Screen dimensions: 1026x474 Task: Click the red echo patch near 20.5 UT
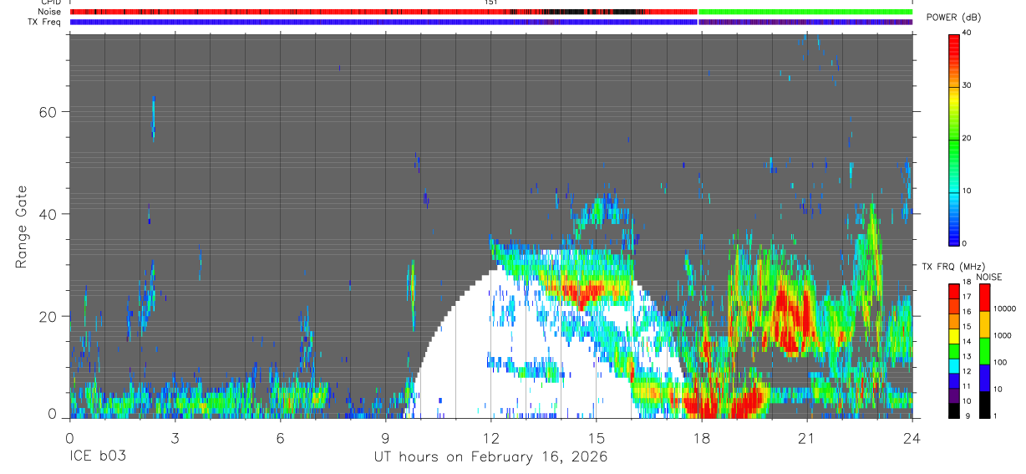[792, 316]
